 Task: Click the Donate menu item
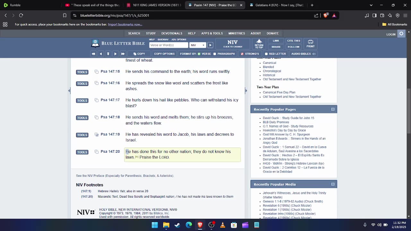(273, 33)
